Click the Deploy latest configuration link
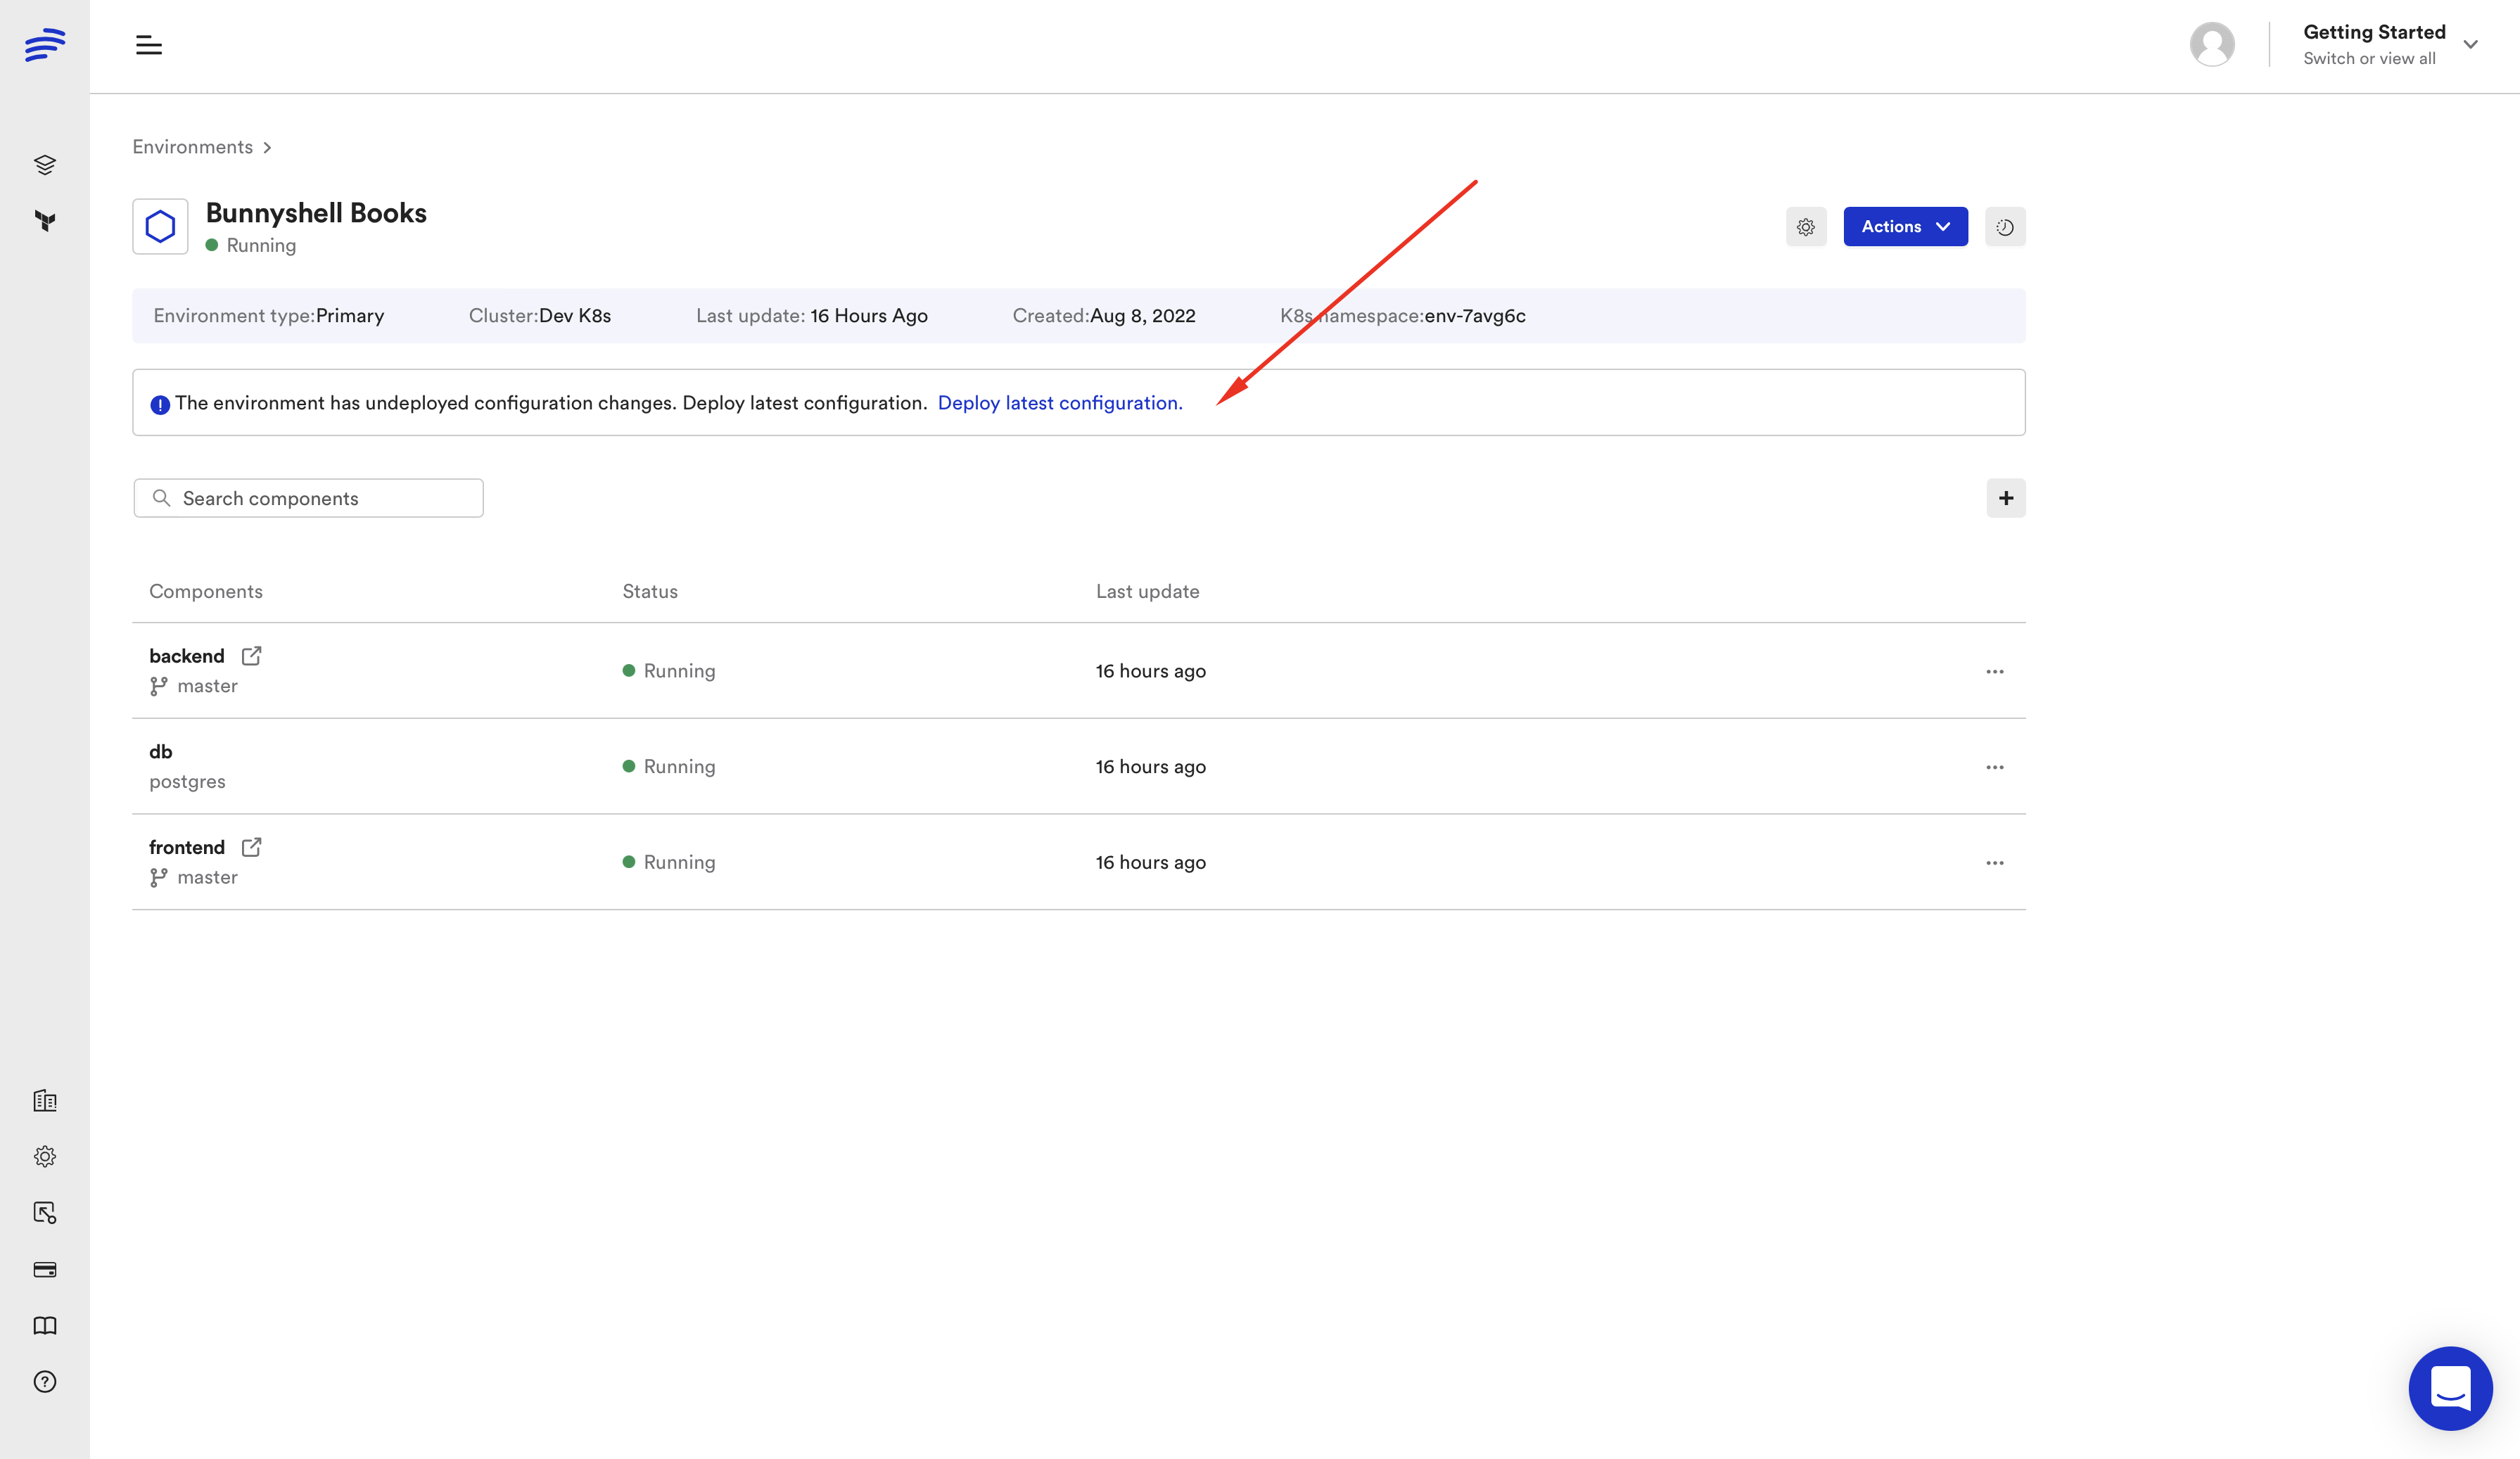Viewport: 2520px width, 1459px height. [1060, 403]
